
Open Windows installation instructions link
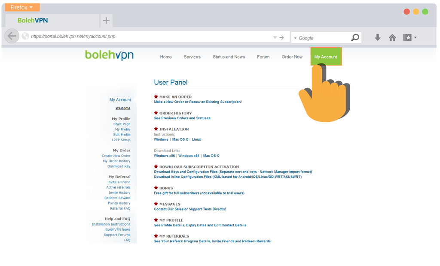(x=161, y=139)
